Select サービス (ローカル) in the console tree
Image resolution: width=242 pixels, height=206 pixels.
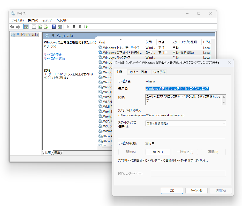(25, 35)
